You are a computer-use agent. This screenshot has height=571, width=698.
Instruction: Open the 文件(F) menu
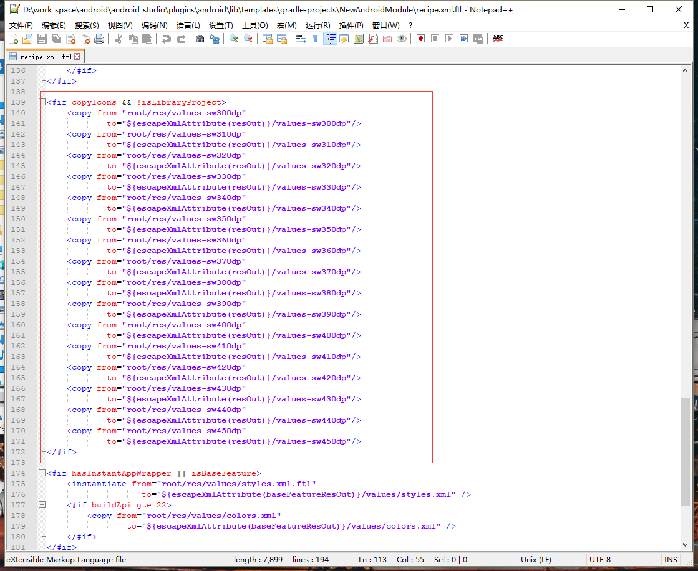tap(21, 26)
